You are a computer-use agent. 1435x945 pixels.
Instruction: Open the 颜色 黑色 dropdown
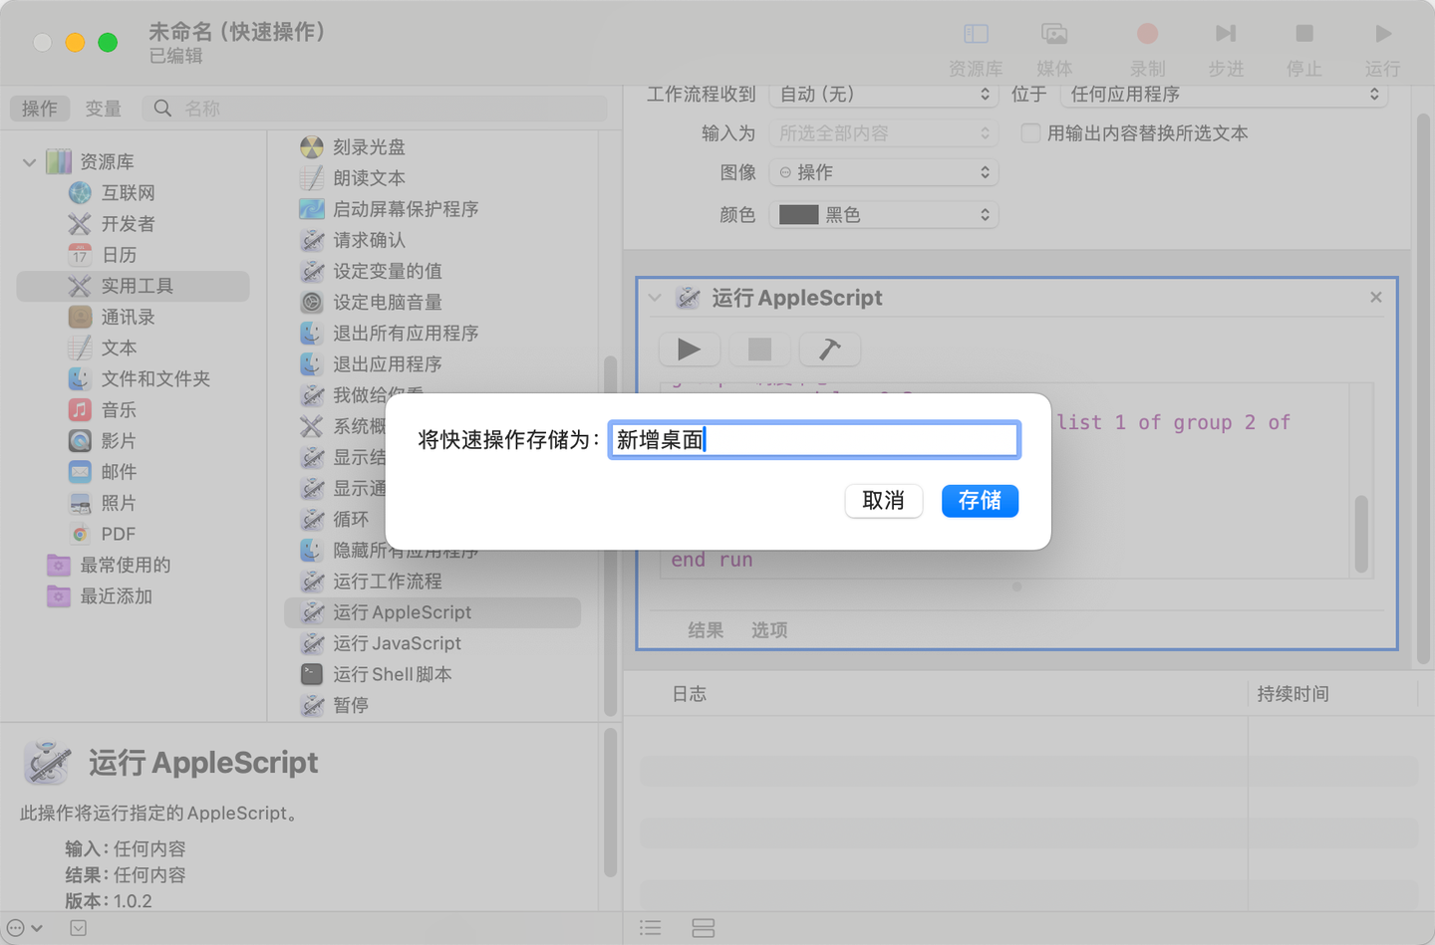(884, 214)
